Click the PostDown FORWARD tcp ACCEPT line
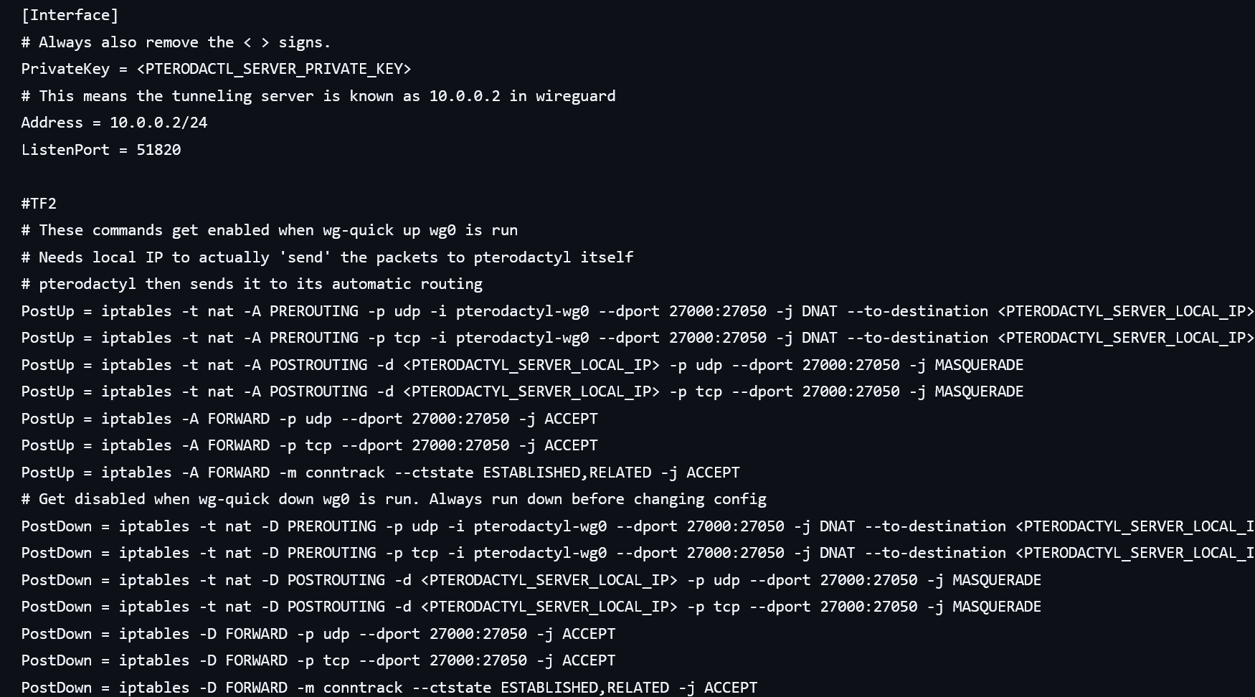This screenshot has width=1255, height=697. 318,660
